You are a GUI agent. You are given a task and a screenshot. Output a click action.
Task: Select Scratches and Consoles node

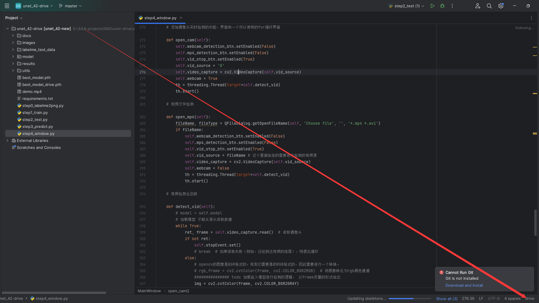[39, 147]
